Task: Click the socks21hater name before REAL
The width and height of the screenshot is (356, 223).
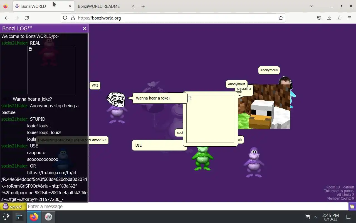Action: pyautogui.click(x=15, y=43)
